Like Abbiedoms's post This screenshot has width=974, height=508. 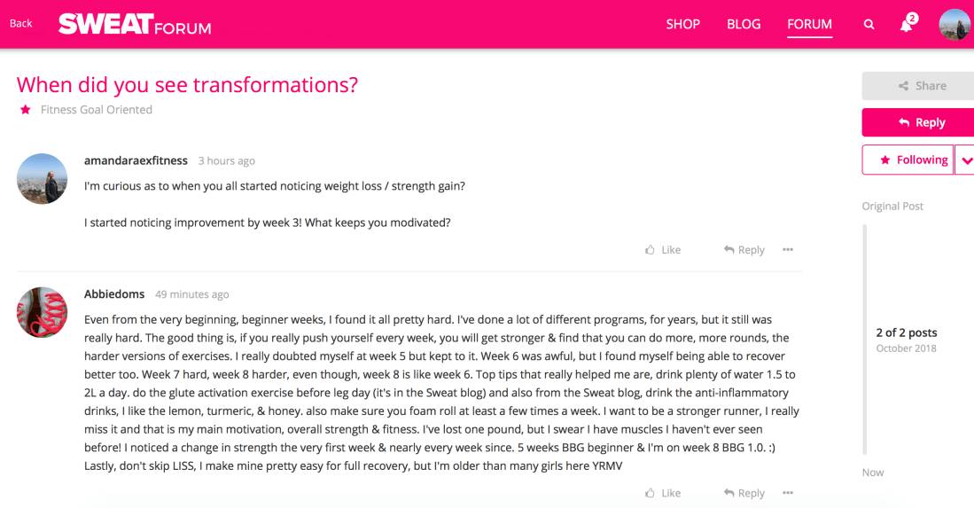coord(663,493)
